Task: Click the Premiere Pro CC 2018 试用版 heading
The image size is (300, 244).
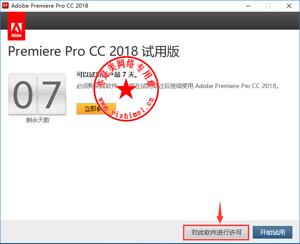Action: [x=94, y=51]
